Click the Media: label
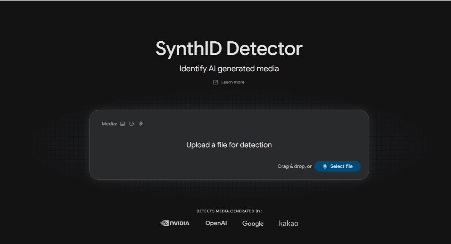Screen dimensions: 451x244 [109, 124]
